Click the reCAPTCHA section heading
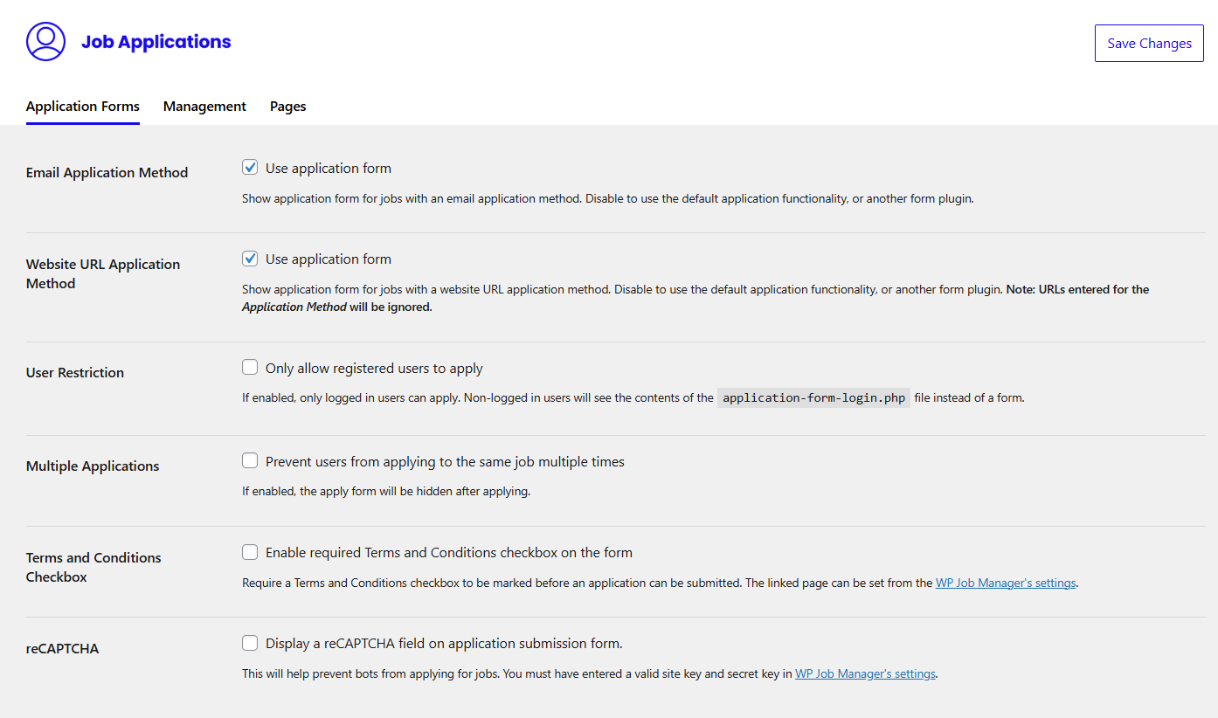This screenshot has width=1218, height=718. pyautogui.click(x=62, y=649)
